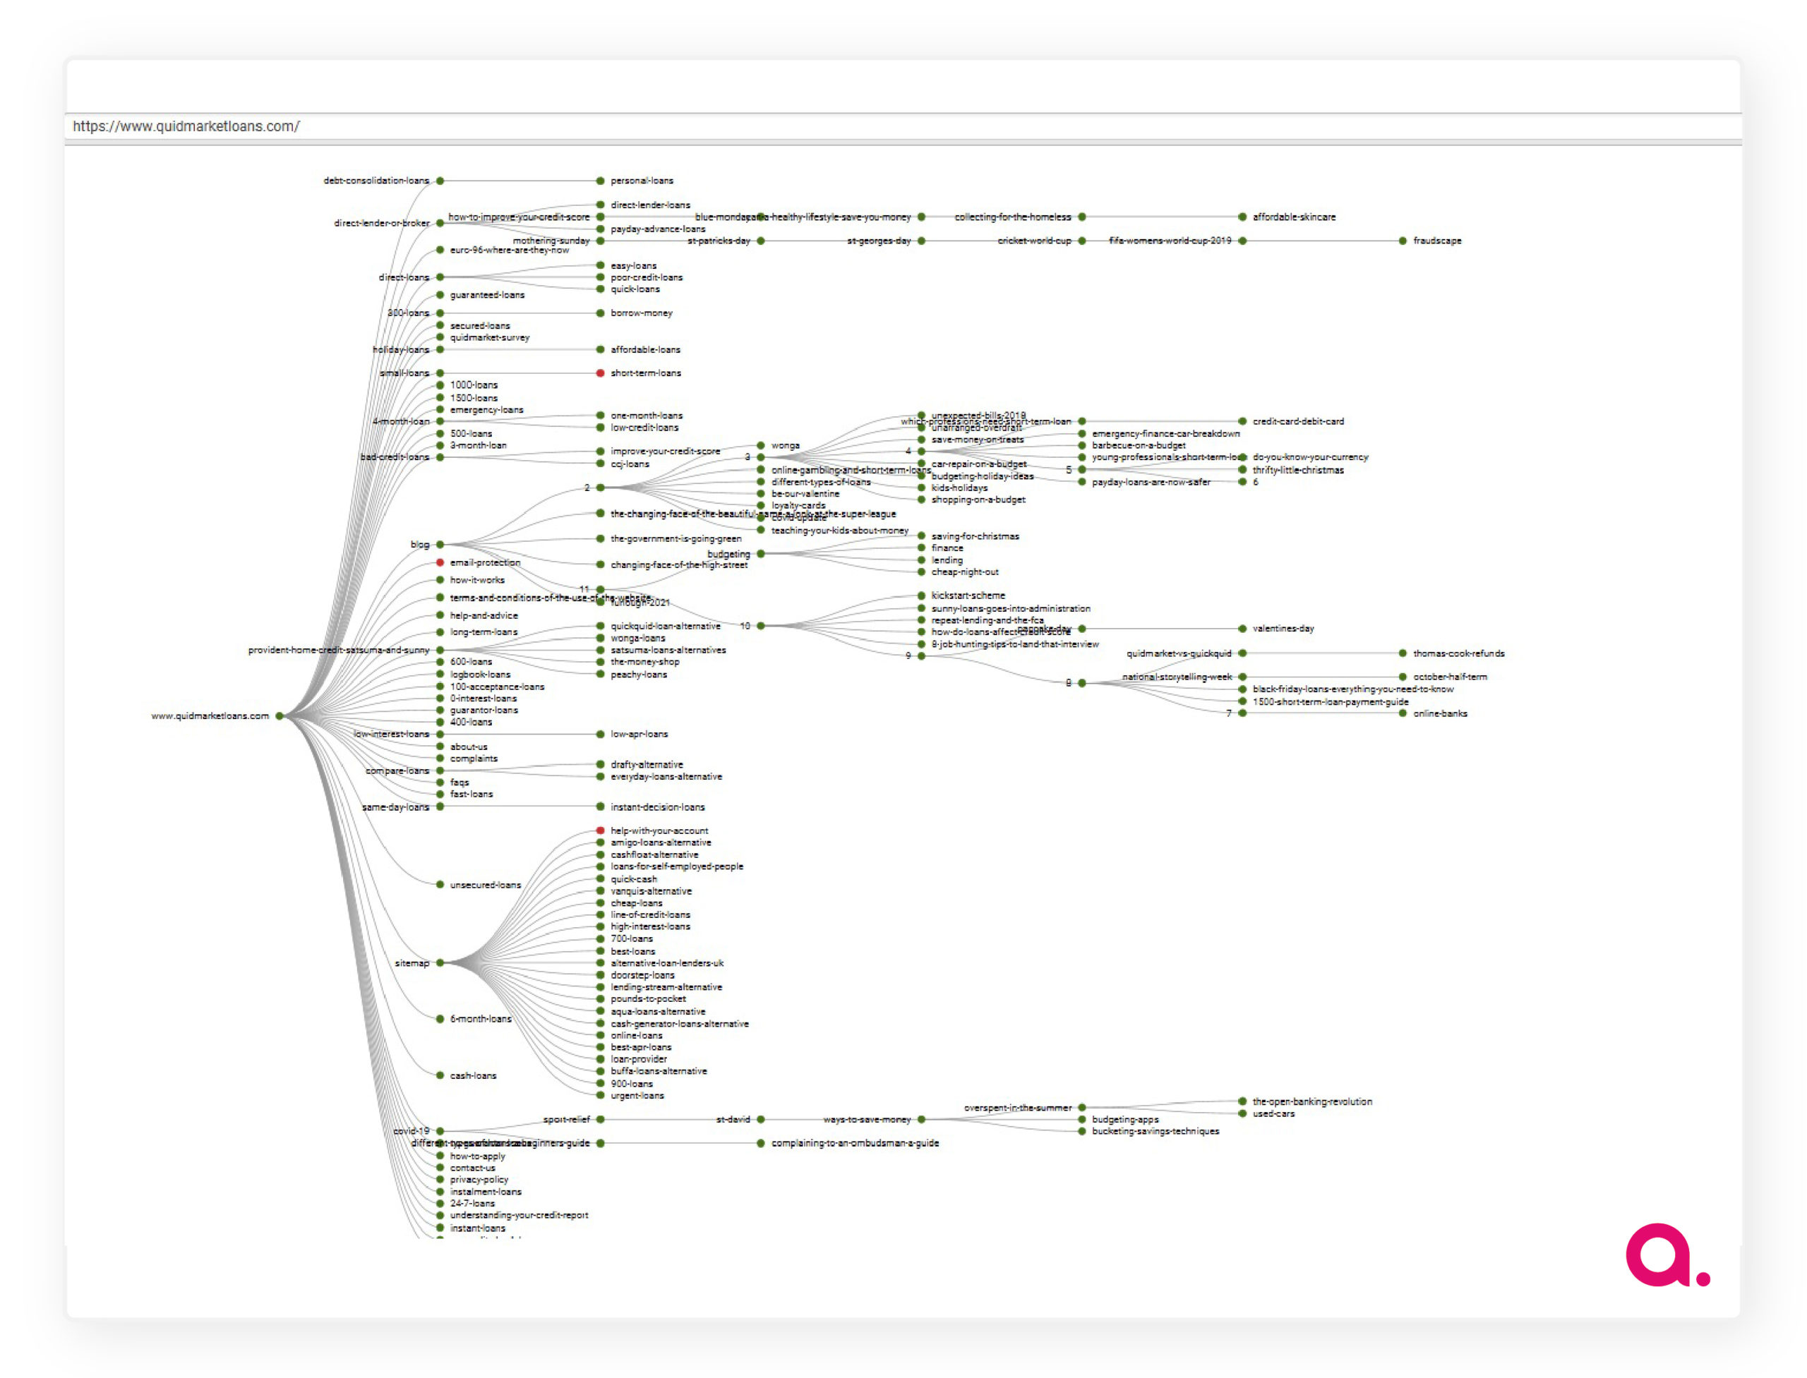The image size is (1807, 1378).
Task: Click the complaining-to-an-ombudsman-a-guide node
Action: coord(761,1144)
